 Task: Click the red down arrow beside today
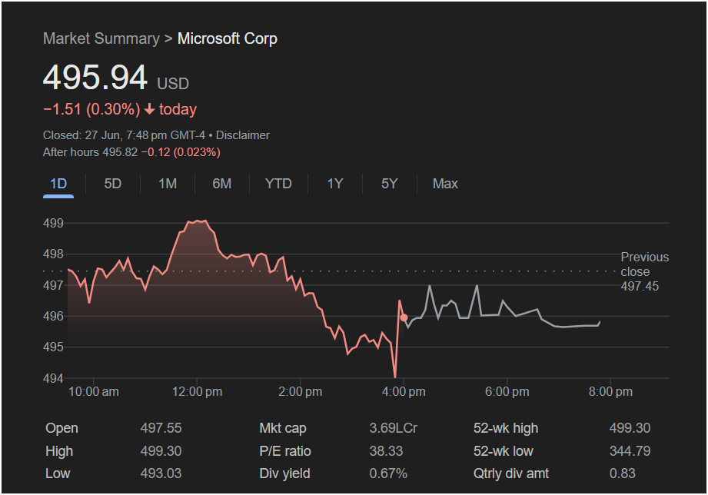tap(149, 109)
